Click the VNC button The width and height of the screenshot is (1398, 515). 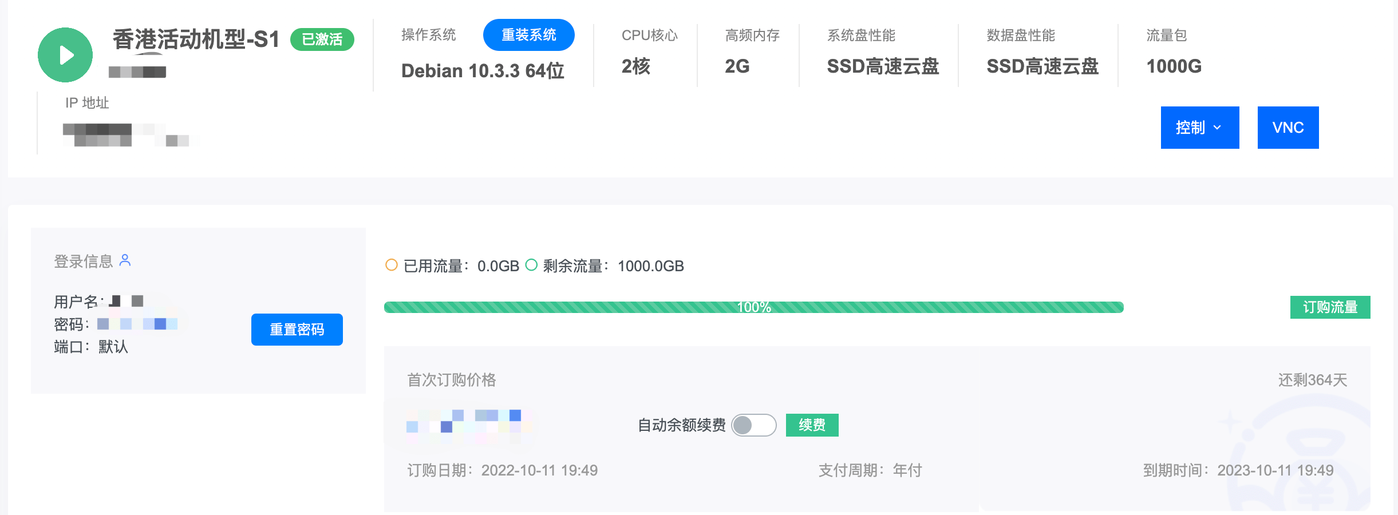point(1288,127)
